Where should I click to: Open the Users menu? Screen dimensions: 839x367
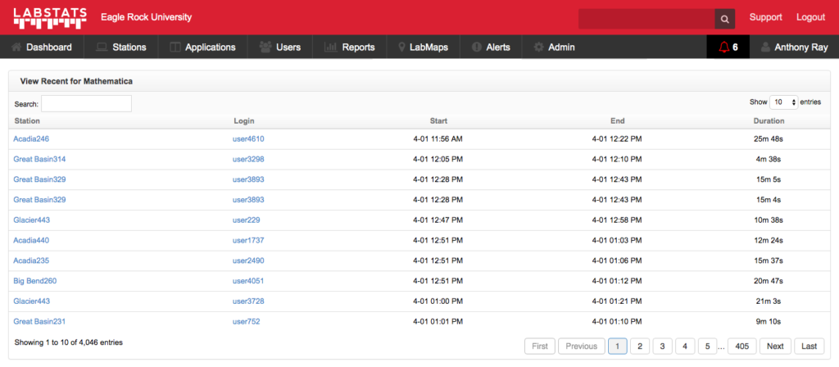tap(280, 47)
